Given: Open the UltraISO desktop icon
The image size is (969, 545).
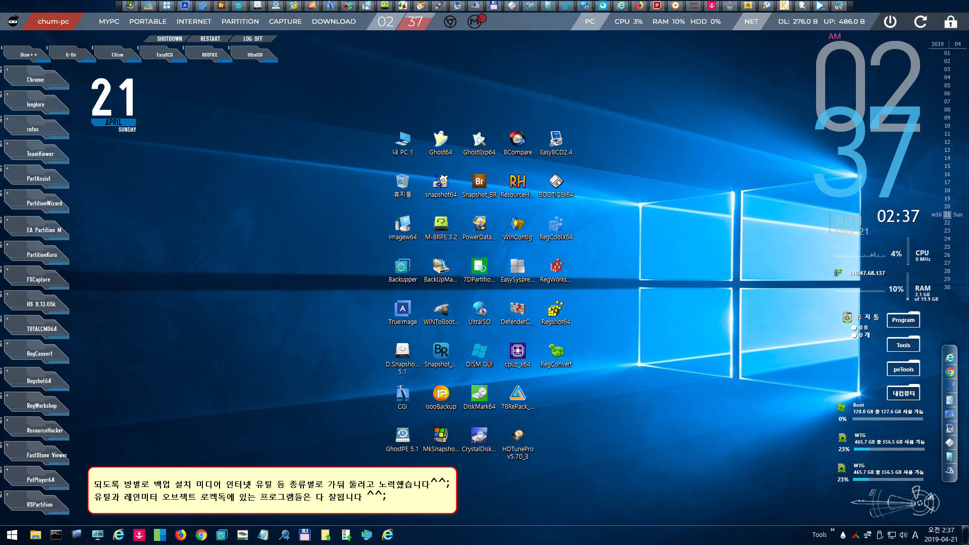Looking at the screenshot, I should pos(479,312).
